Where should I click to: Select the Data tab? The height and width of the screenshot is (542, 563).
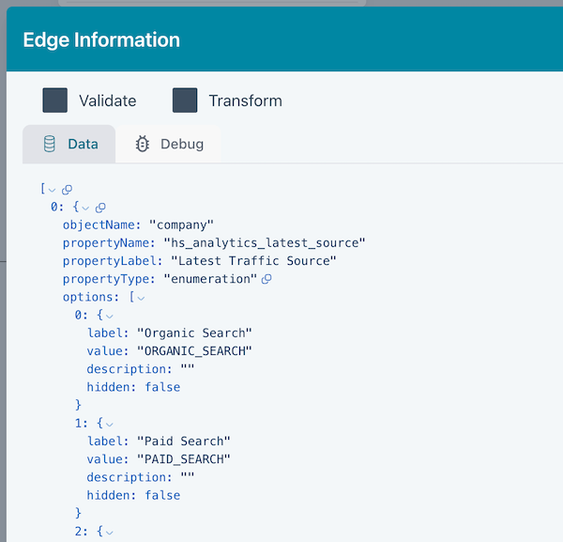pyautogui.click(x=70, y=145)
